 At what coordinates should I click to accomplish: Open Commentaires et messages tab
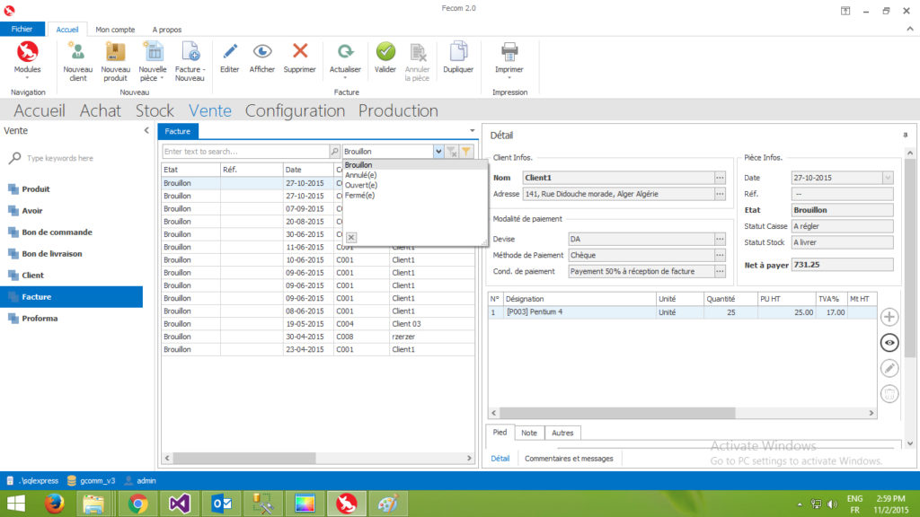[x=569, y=459]
